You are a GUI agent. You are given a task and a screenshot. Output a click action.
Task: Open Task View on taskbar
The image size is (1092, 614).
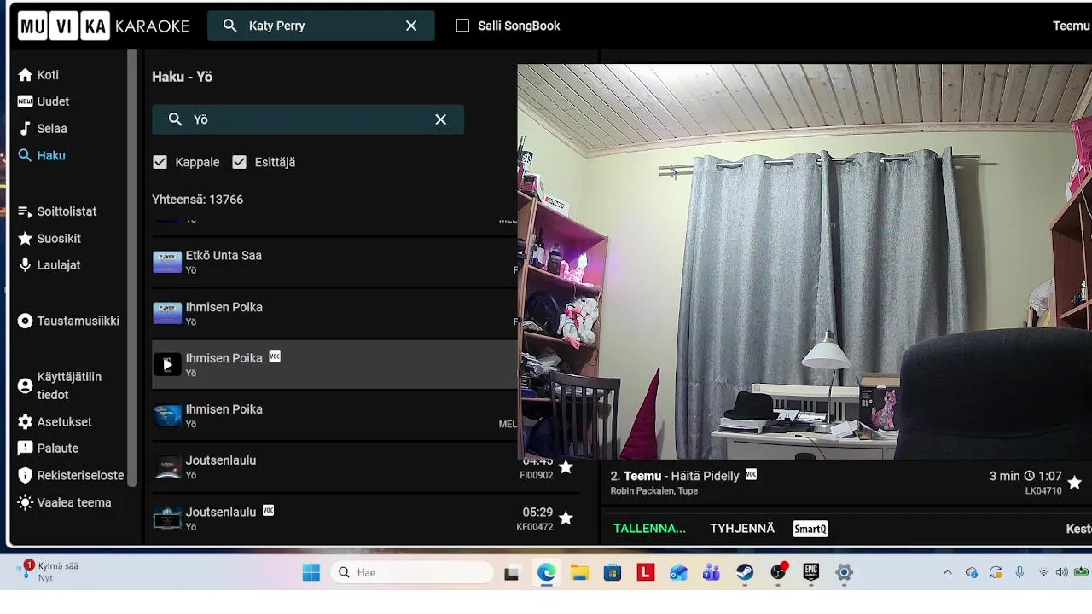[512, 572]
